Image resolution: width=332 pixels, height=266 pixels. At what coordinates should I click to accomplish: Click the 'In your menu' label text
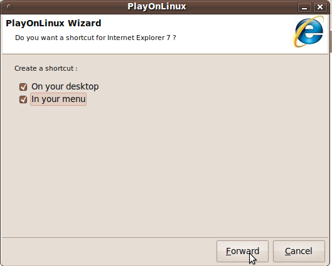pos(58,99)
